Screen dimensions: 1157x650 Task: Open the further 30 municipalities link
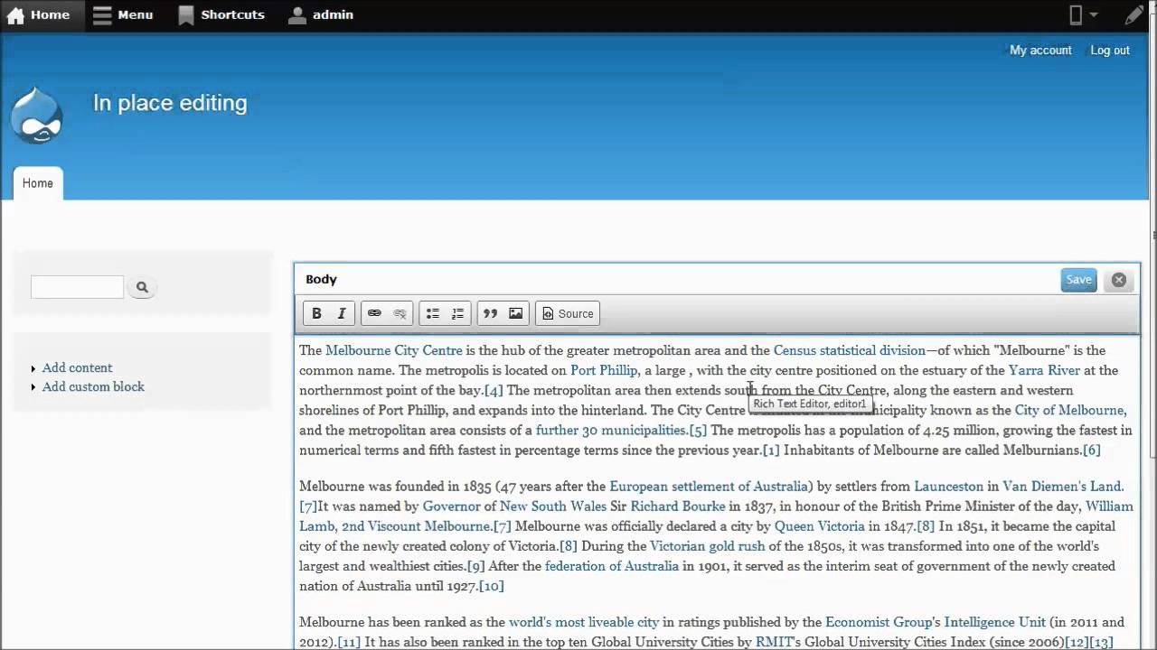point(611,430)
